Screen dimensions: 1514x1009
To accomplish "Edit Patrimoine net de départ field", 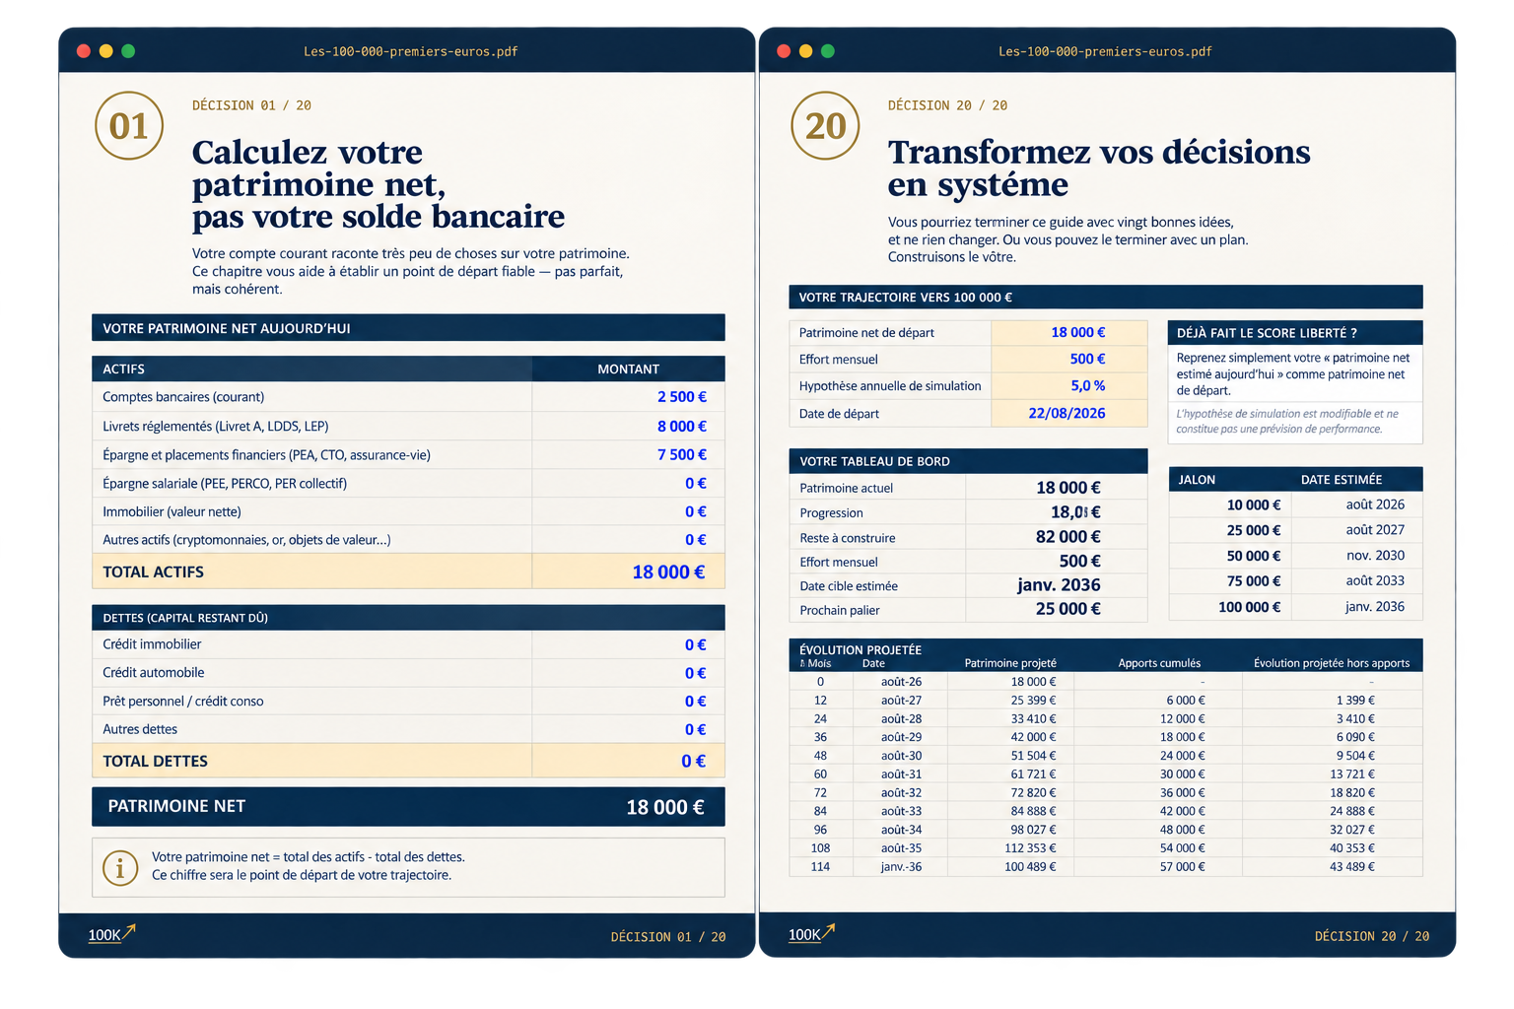I will coord(1069,333).
